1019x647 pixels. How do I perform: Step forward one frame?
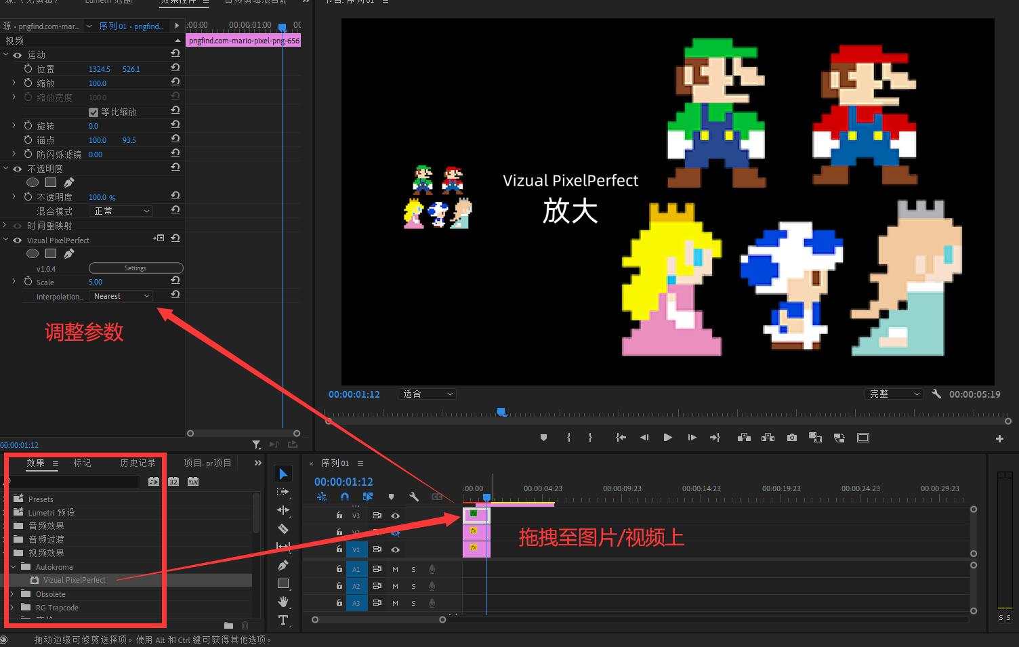[x=692, y=438]
